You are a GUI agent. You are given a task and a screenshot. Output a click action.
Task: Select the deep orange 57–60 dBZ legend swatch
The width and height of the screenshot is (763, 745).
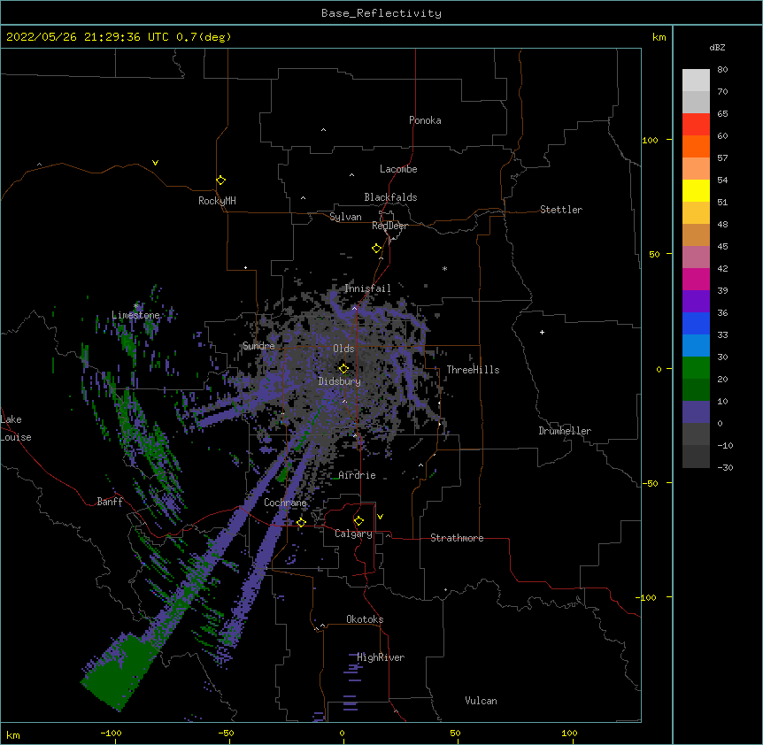(696, 146)
